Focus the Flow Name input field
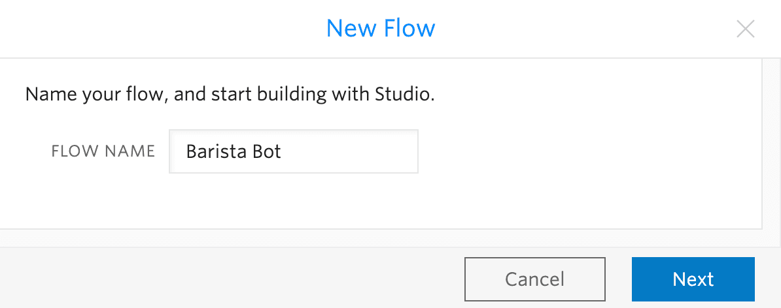This screenshot has width=781, height=308. [x=293, y=151]
